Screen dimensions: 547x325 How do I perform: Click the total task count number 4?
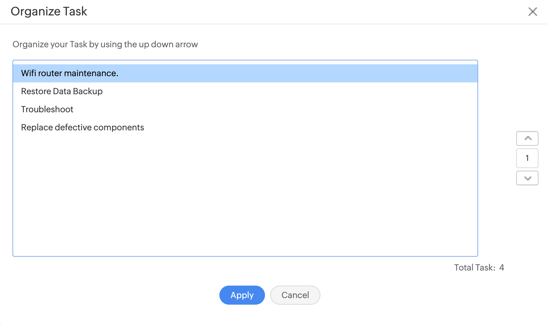click(x=502, y=268)
